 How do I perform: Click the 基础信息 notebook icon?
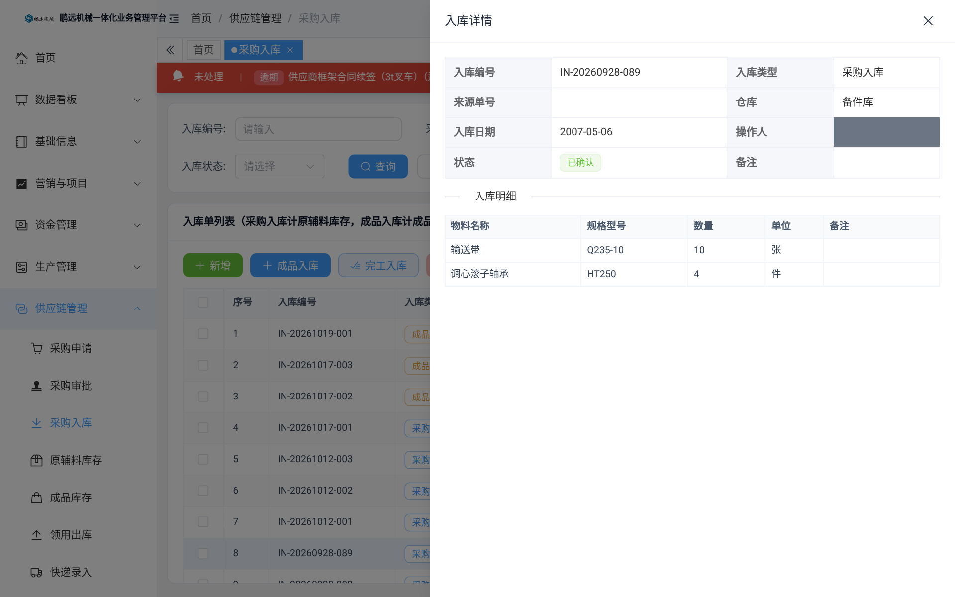click(21, 142)
